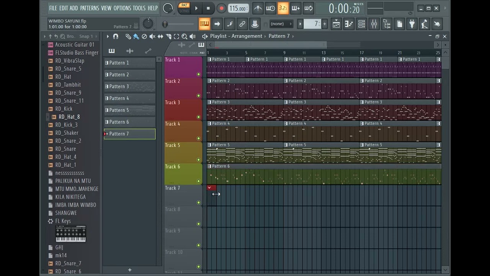Select the Paint brush tool
The height and width of the screenshot is (276, 490).
[136, 36]
